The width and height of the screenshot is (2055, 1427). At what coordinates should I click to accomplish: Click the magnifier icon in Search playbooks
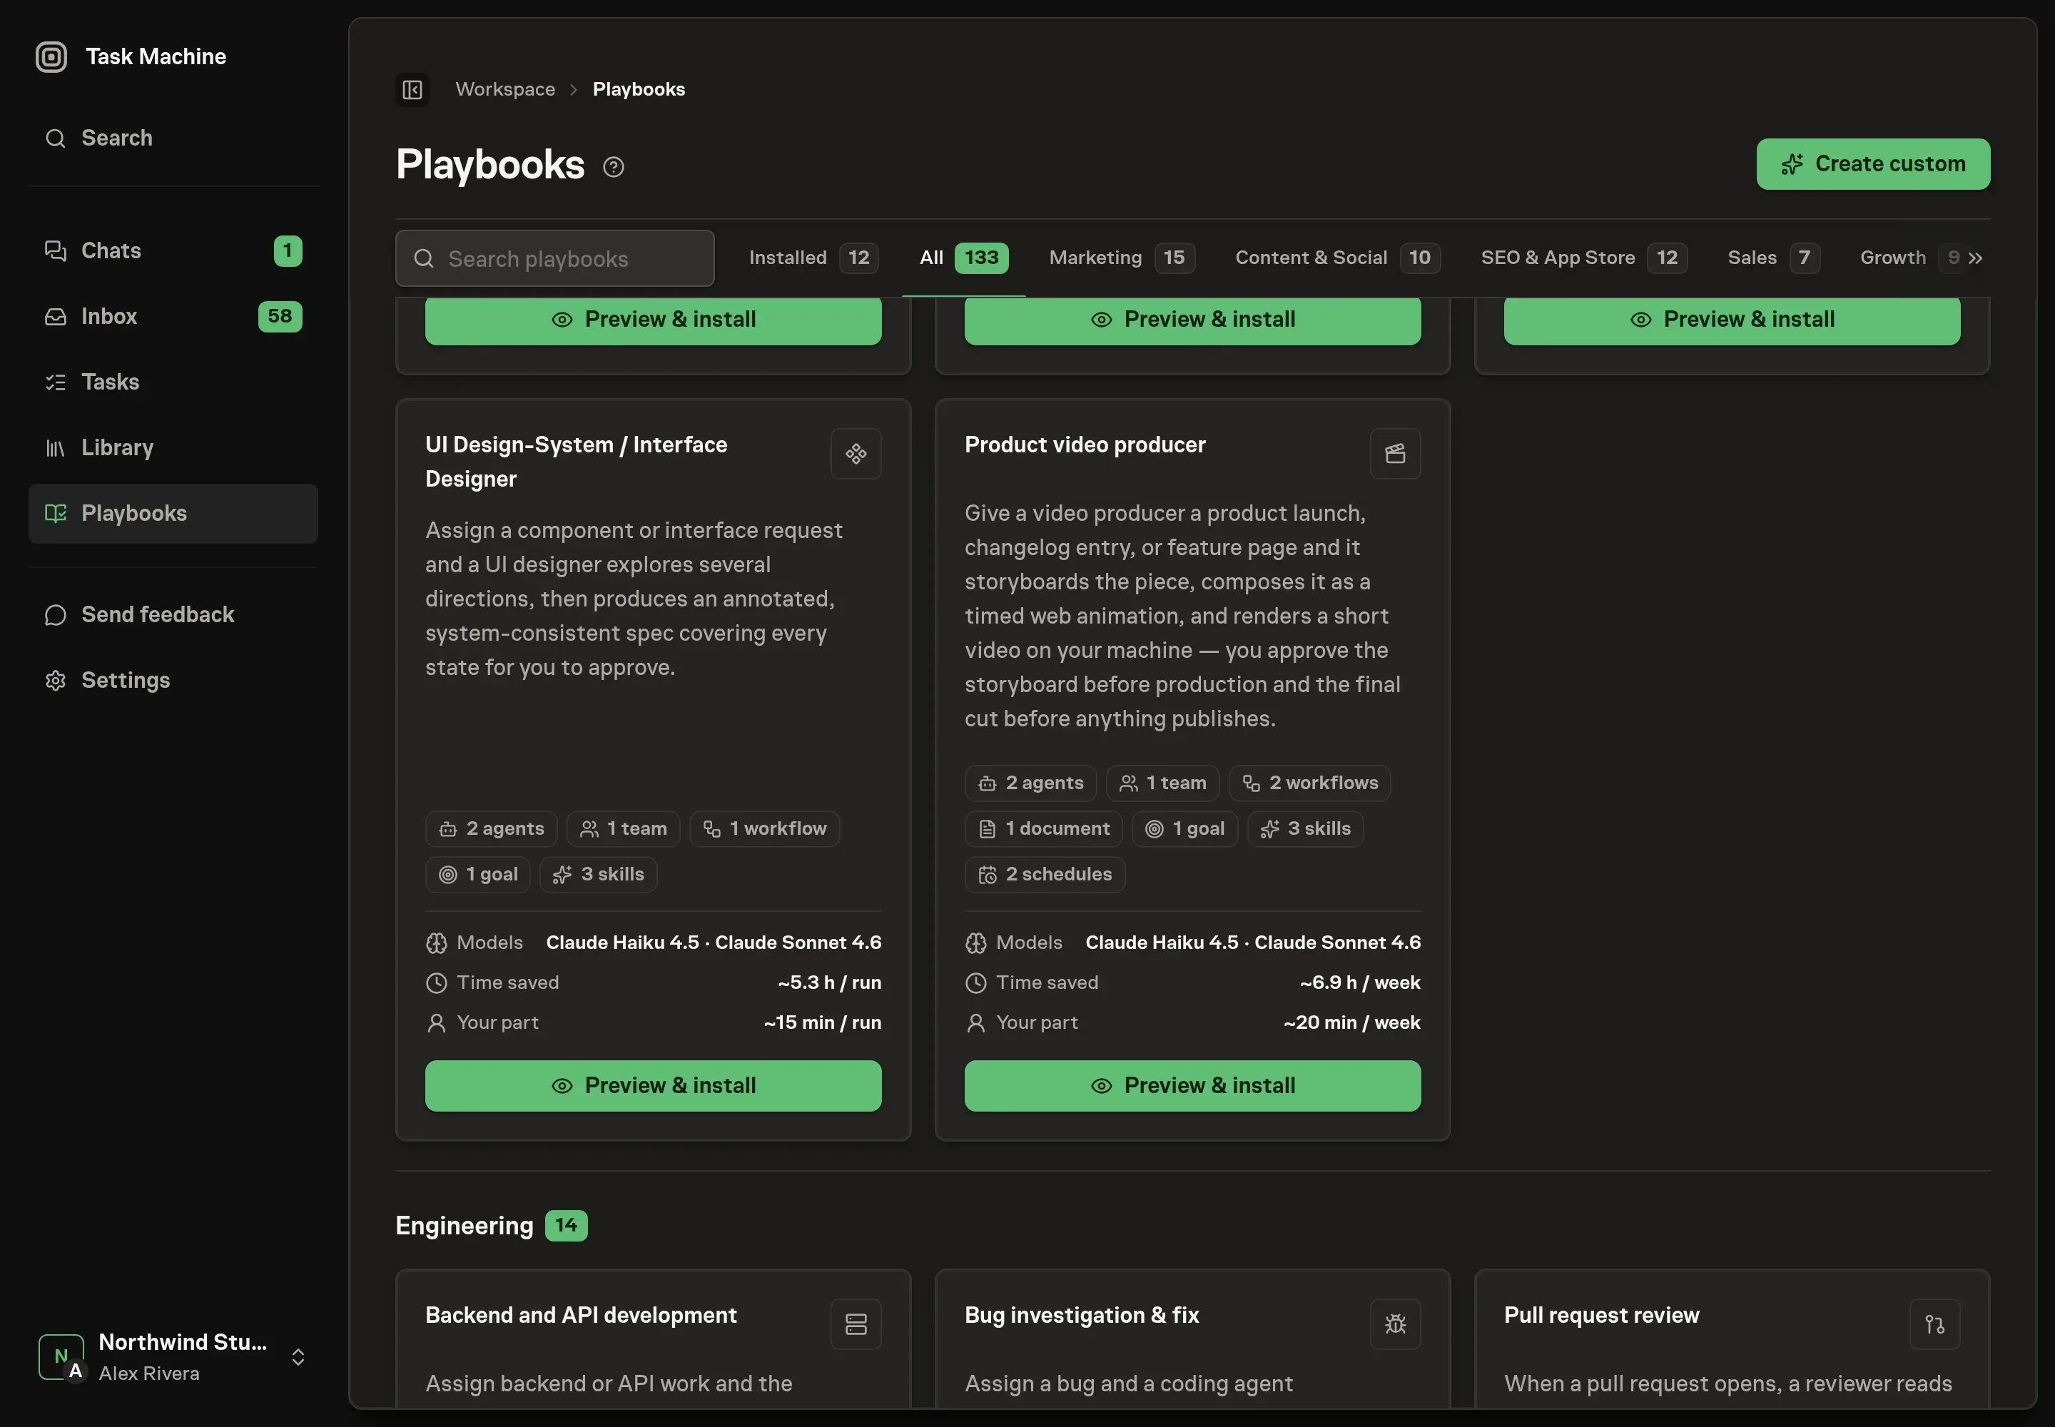tap(424, 258)
